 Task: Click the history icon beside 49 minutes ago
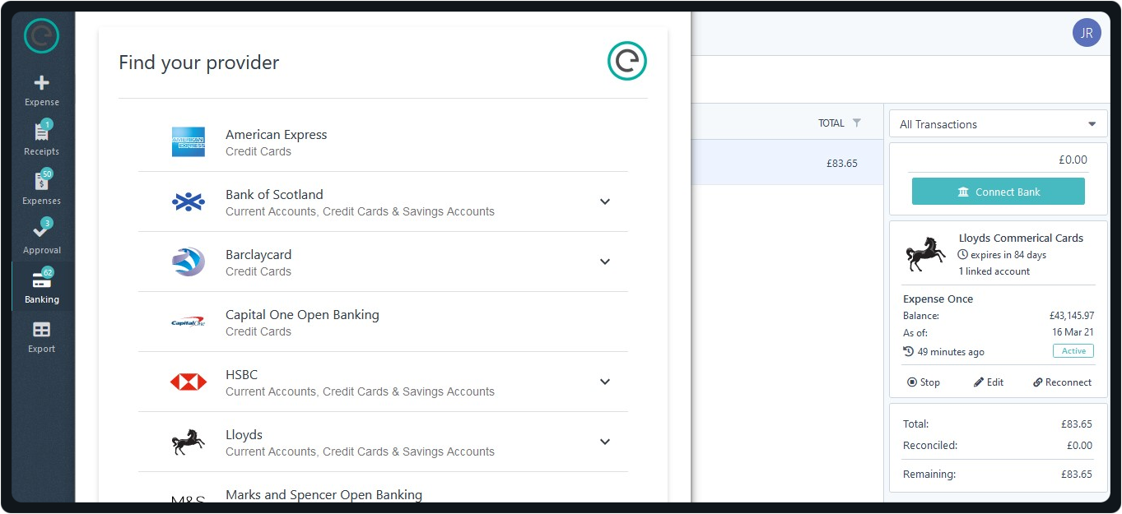(x=909, y=351)
